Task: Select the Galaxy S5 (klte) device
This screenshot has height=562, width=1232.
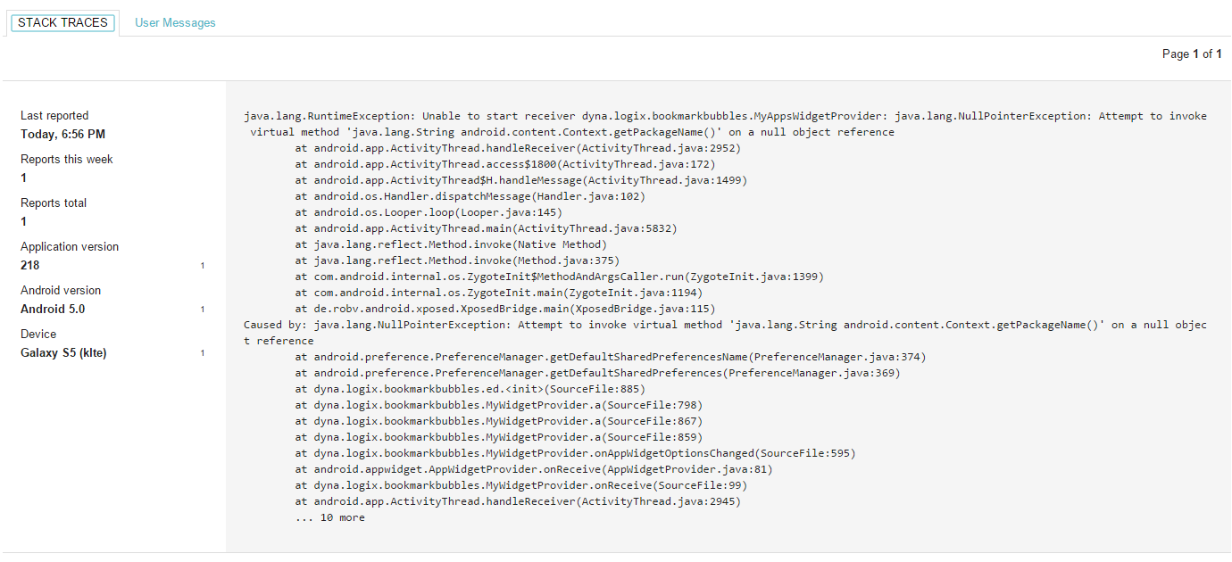Action: point(63,353)
